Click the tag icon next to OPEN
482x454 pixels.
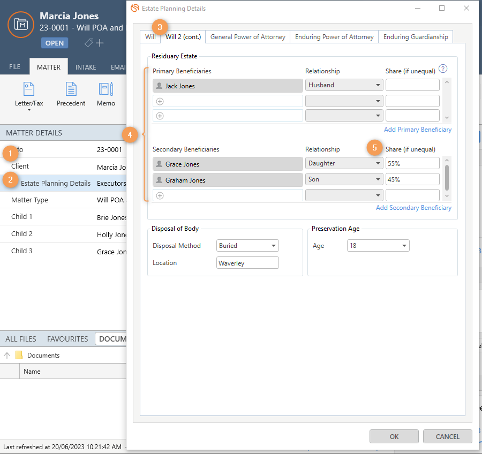click(x=89, y=43)
